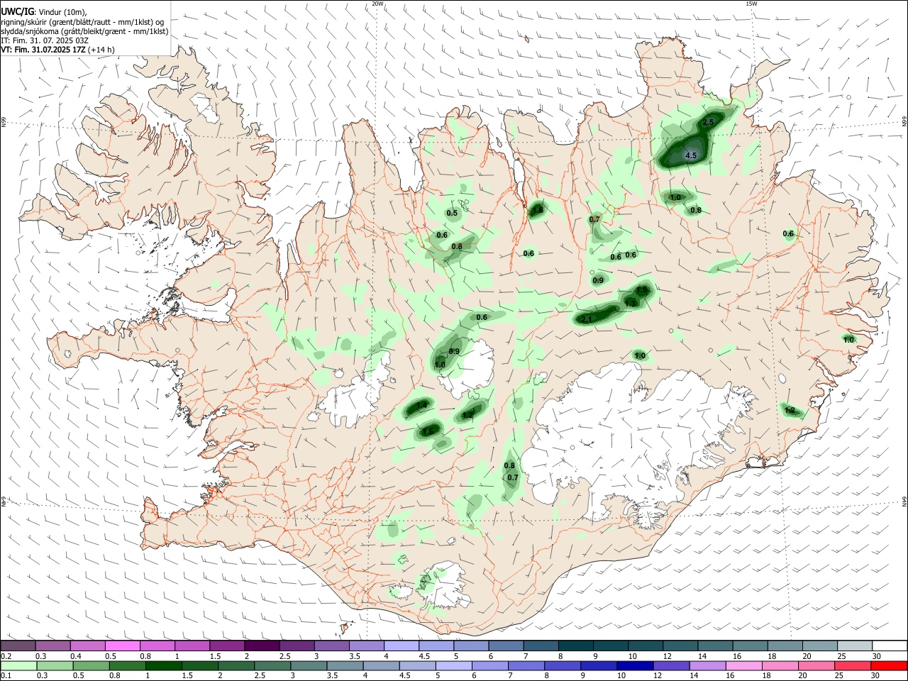Screen dimensions: 908x681
Task: Pick snow scale swatch between 0.3 and 0.4
Action: tap(52, 646)
